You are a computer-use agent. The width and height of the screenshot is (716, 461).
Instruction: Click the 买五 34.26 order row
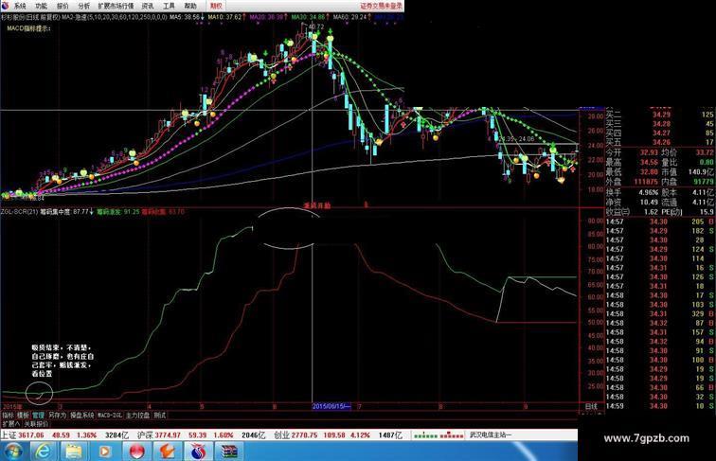coord(660,142)
